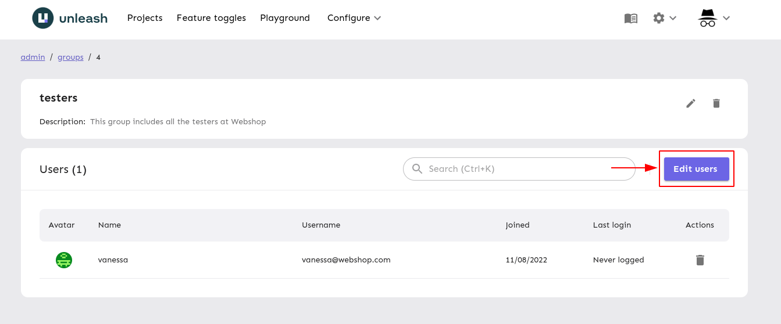Go to Feature toggles page
This screenshot has height=324, width=781.
click(x=211, y=18)
